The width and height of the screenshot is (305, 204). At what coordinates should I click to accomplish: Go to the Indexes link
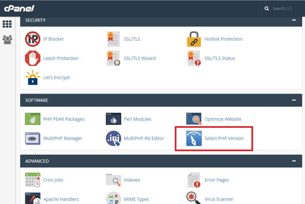(x=132, y=180)
